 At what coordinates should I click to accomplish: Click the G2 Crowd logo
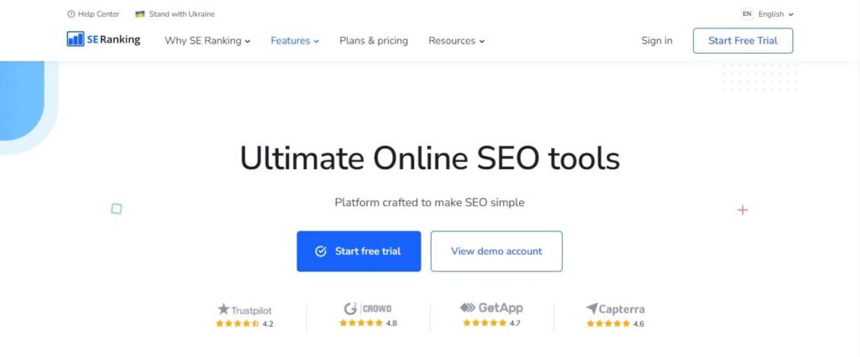coord(368,309)
